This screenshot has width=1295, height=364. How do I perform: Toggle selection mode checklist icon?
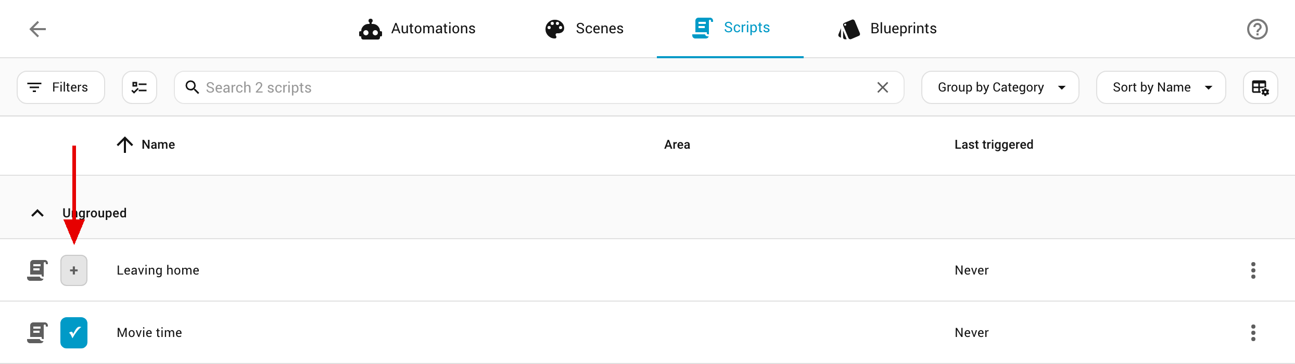point(139,87)
